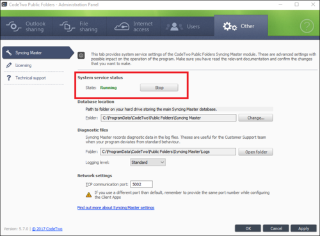Open Find out more about Syncing Master settings
Viewport: 320px width, 236px height.
(x=116, y=208)
